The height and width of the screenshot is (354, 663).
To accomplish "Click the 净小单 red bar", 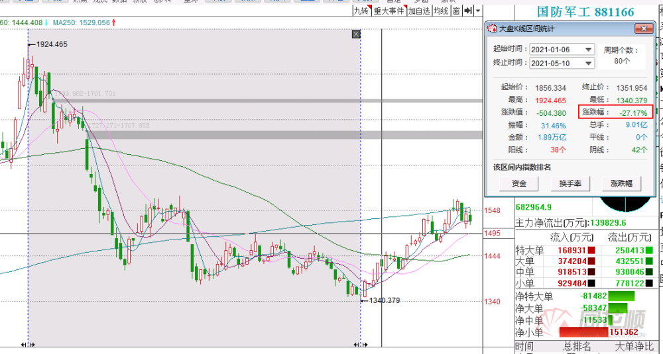I will tap(583, 332).
